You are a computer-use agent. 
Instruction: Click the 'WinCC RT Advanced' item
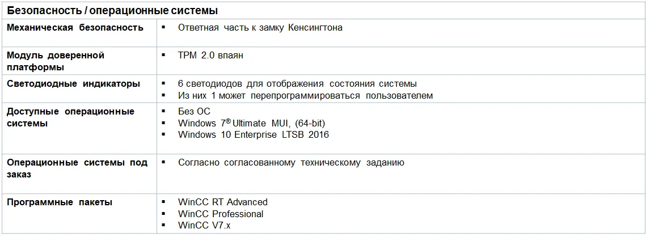coord(222,202)
